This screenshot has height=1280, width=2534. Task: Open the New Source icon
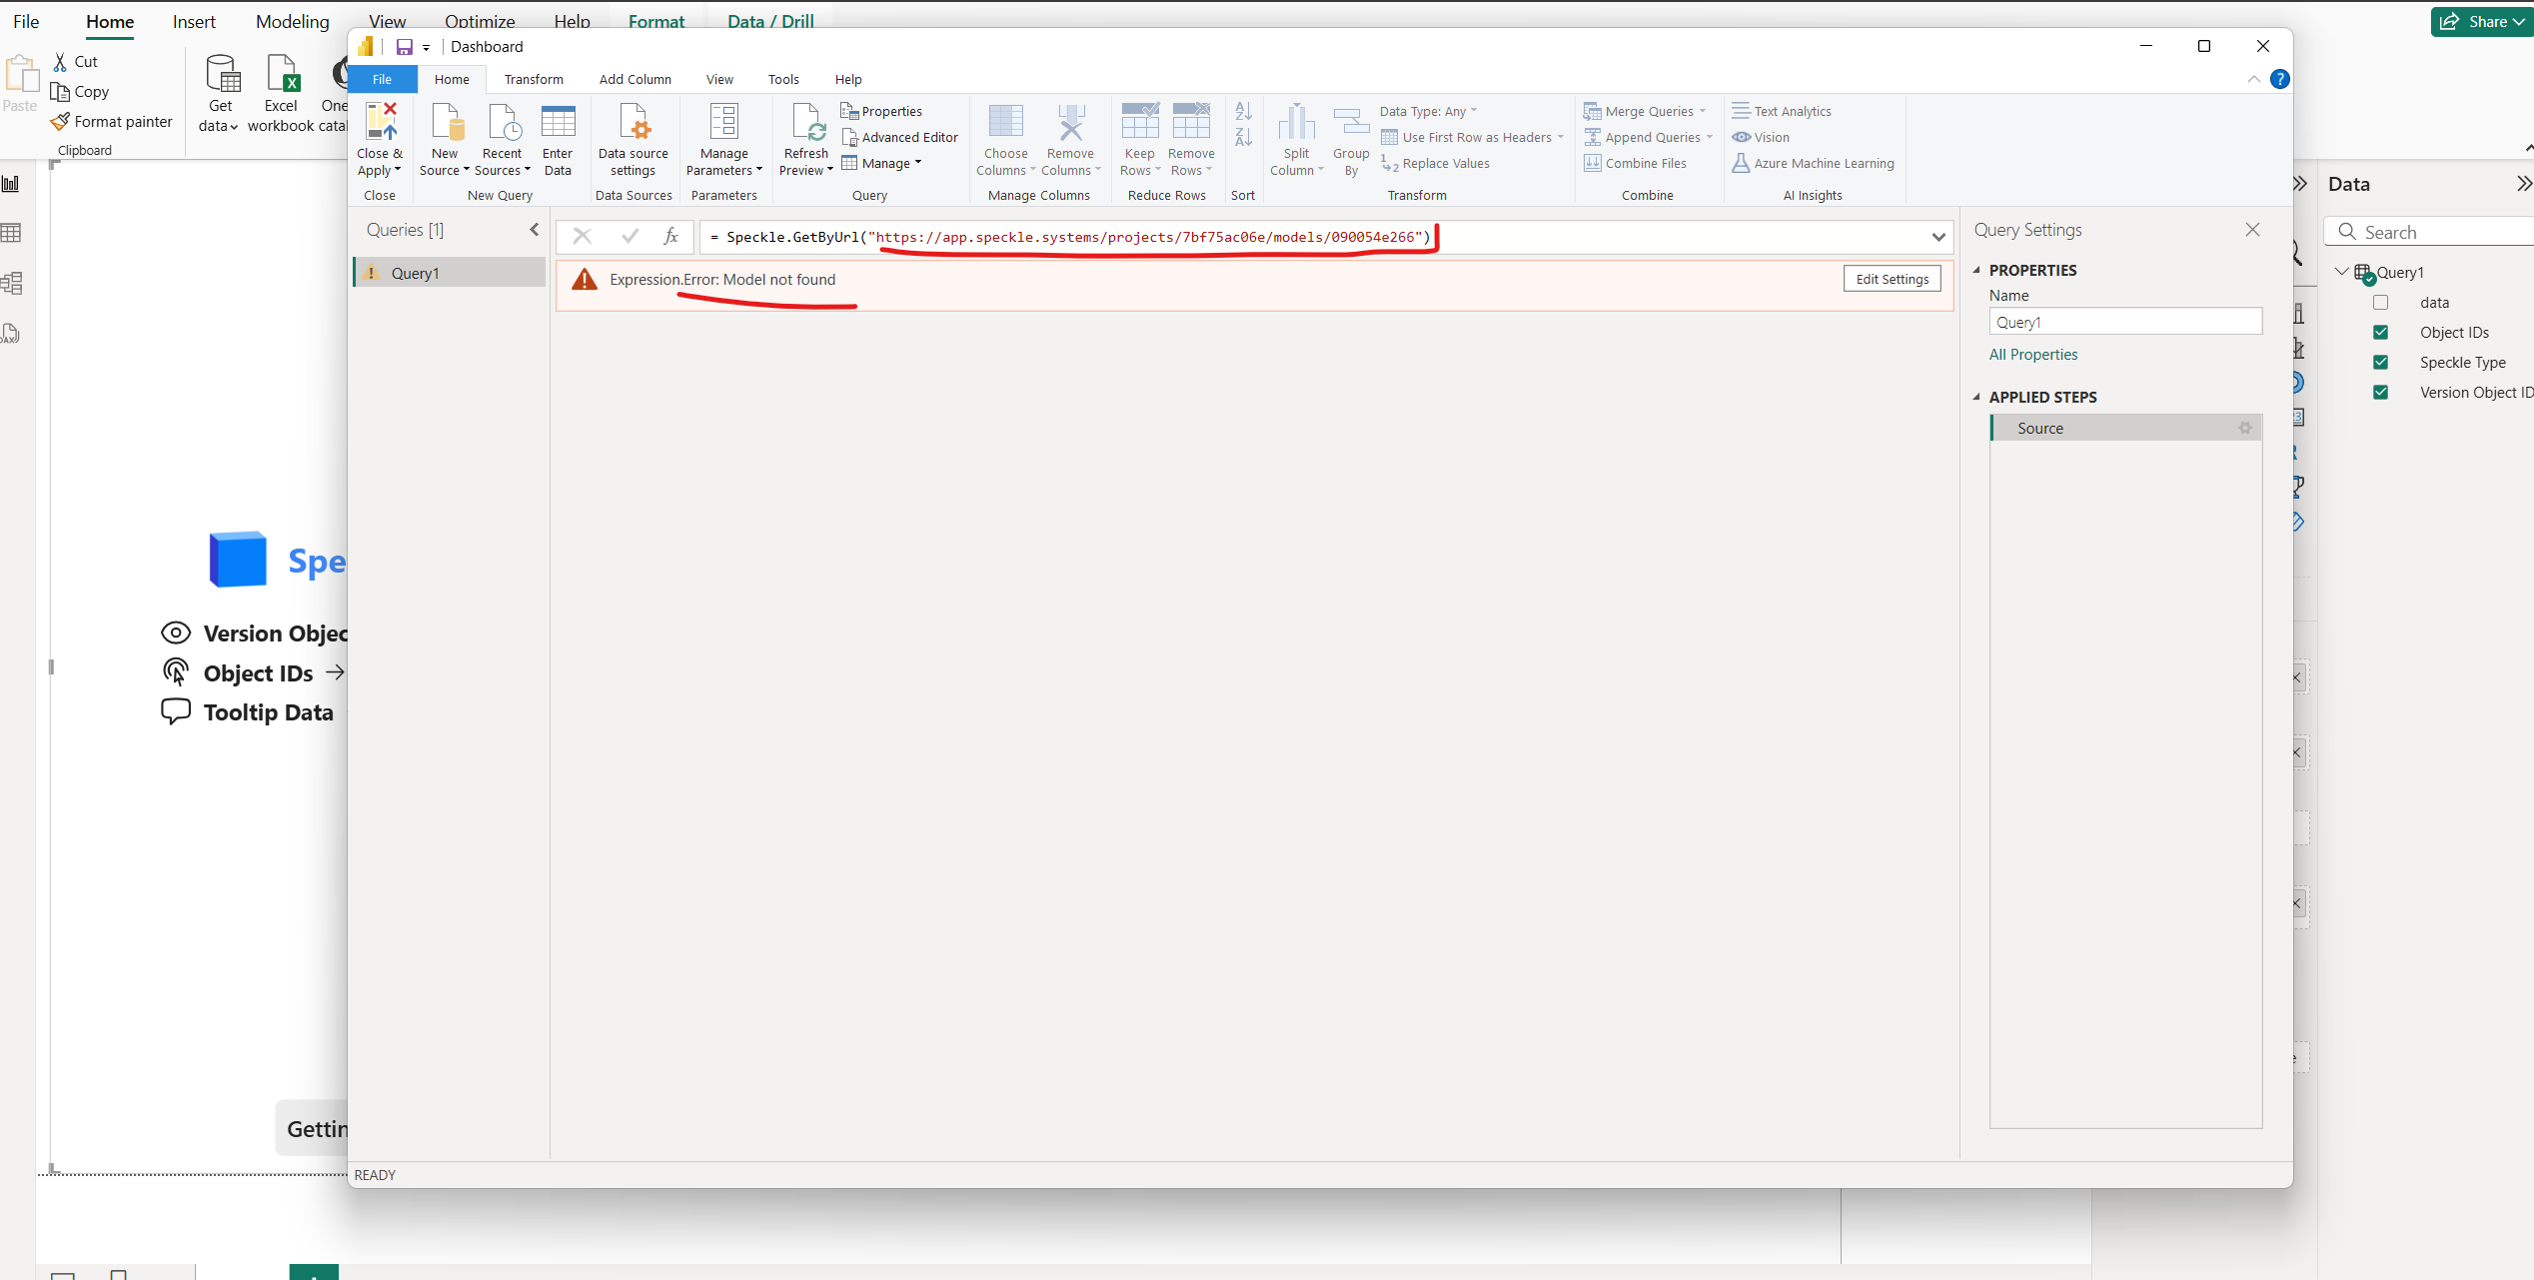point(448,122)
